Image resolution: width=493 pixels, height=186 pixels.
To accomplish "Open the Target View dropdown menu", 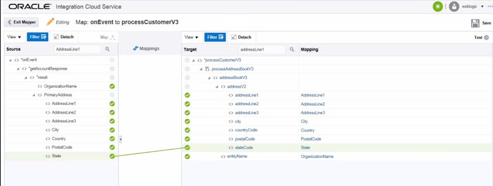I will pyautogui.click(x=191, y=37).
